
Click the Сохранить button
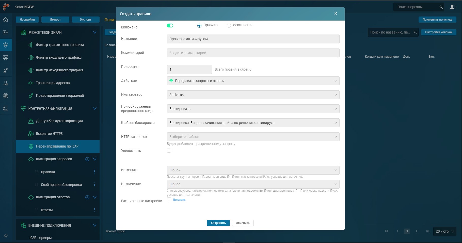point(218,223)
